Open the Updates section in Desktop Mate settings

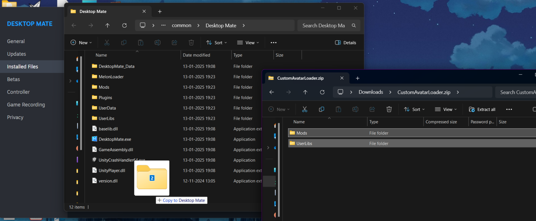(16, 54)
